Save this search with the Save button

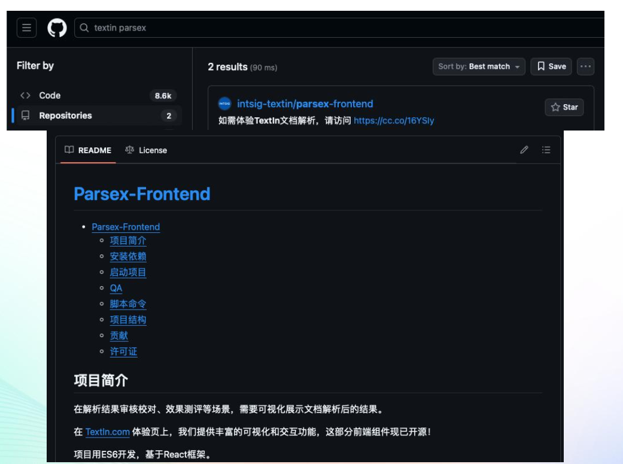click(551, 66)
